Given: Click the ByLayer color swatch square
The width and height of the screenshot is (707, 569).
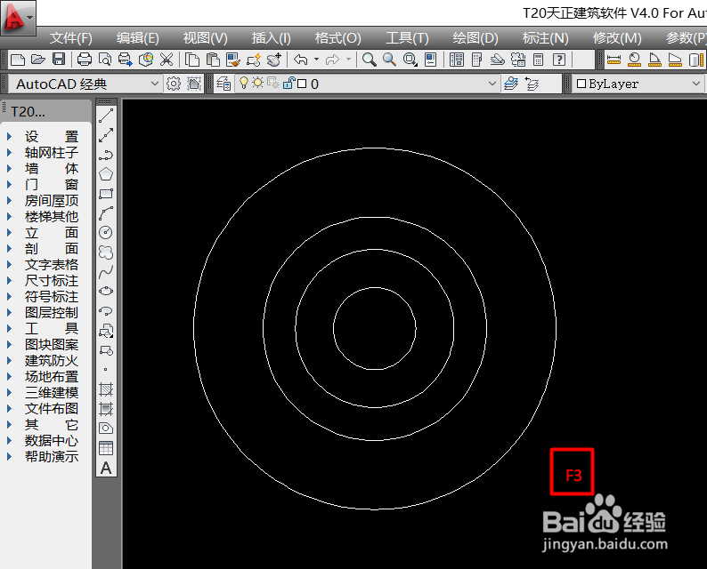Looking at the screenshot, I should 581,84.
